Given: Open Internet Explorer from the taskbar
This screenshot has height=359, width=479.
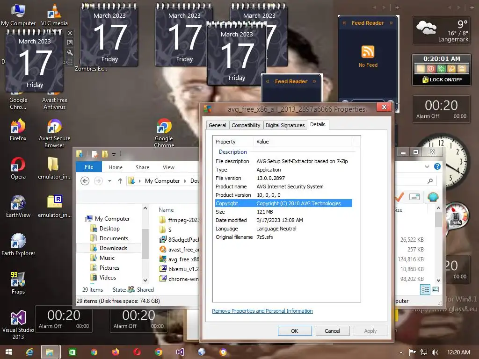Looking at the screenshot, I should (x=29, y=352).
